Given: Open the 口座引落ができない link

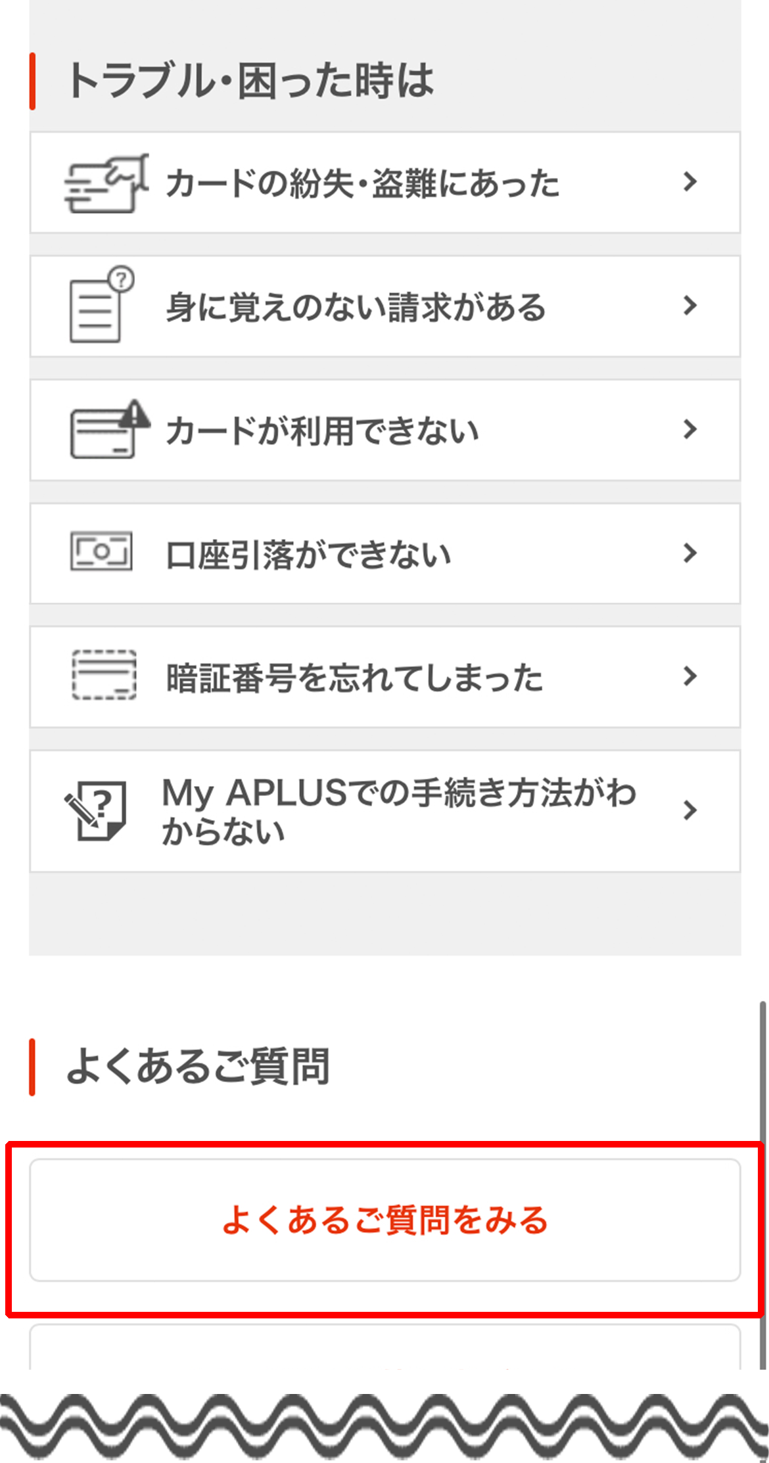Looking at the screenshot, I should (x=308, y=555).
